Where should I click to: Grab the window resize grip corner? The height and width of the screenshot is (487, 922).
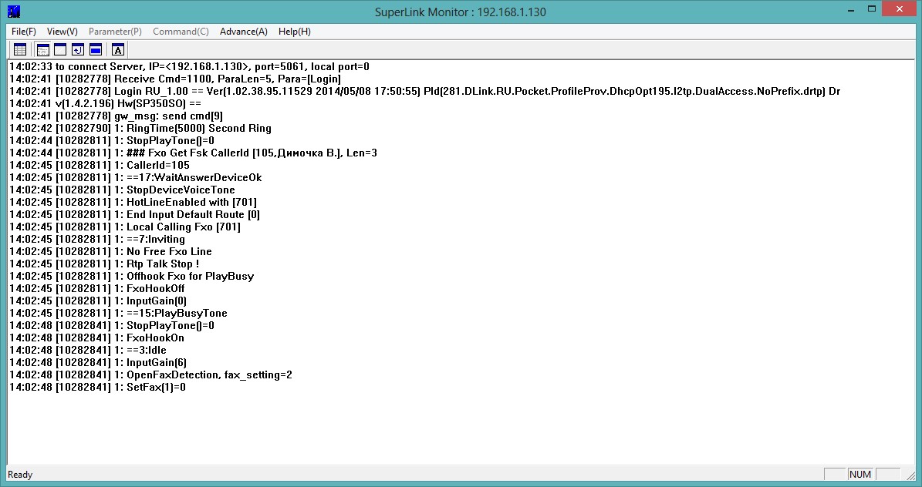click(x=910, y=475)
